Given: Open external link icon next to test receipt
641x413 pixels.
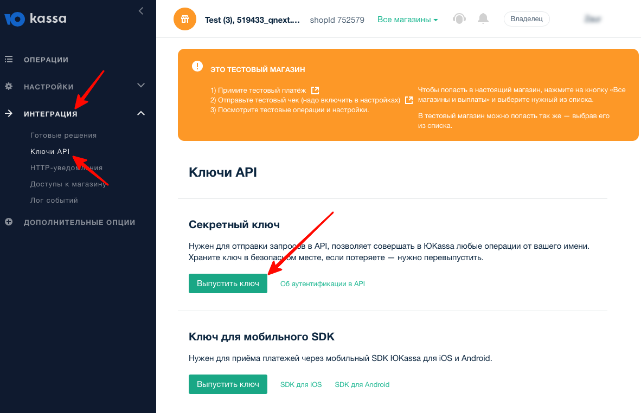Looking at the screenshot, I should tap(408, 100).
